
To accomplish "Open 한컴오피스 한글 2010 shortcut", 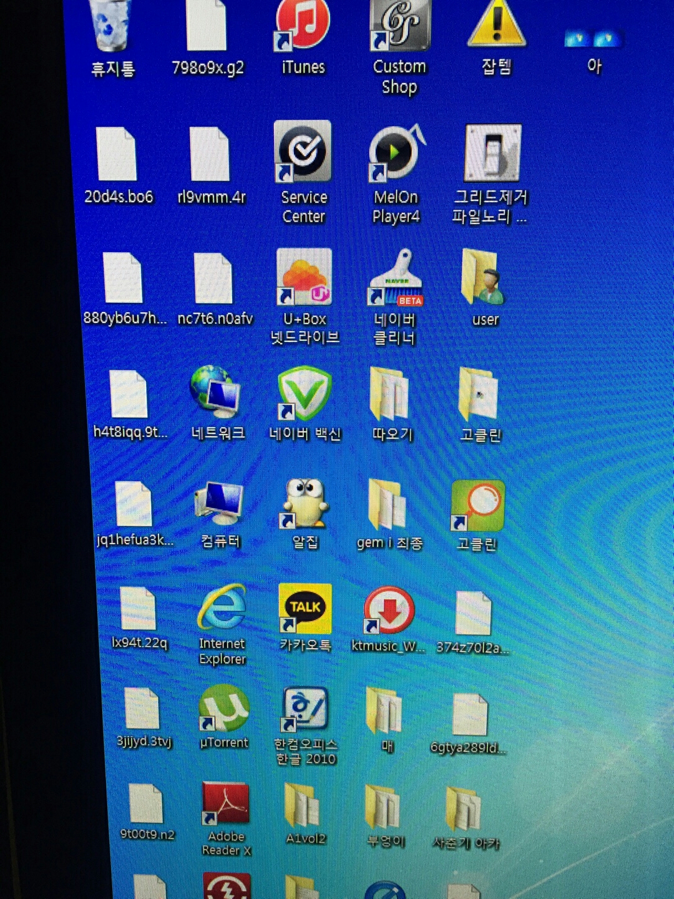I will tap(305, 710).
